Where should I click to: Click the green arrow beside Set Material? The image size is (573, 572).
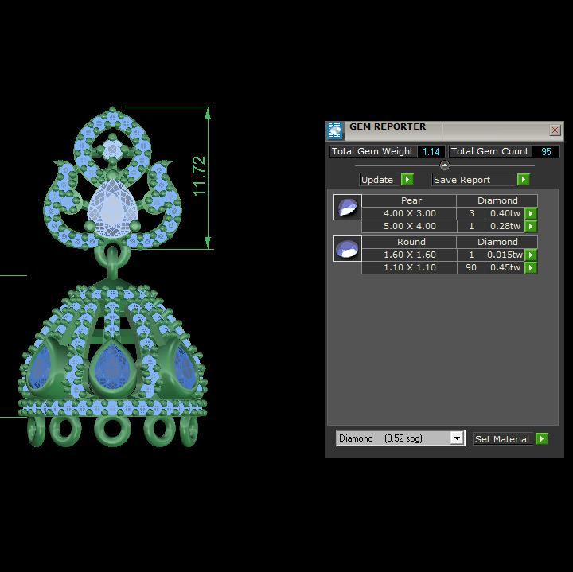[542, 438]
